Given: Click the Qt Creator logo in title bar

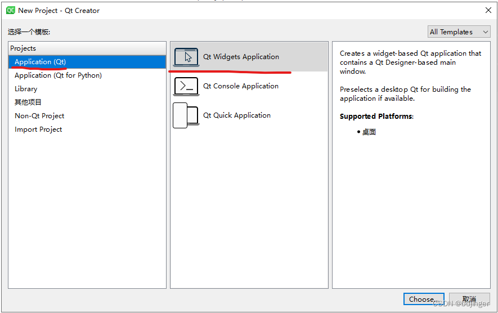Looking at the screenshot, I should (x=11, y=10).
